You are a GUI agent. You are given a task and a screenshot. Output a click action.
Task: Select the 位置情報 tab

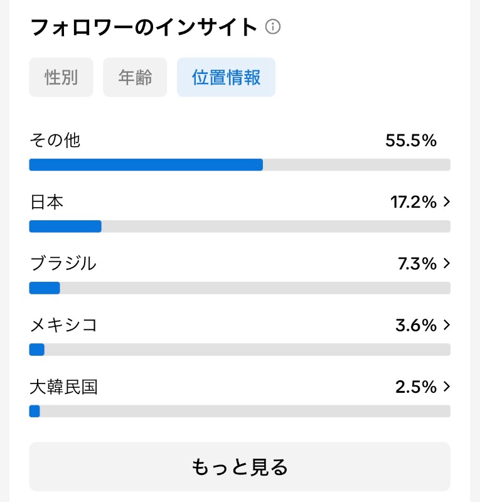click(226, 77)
